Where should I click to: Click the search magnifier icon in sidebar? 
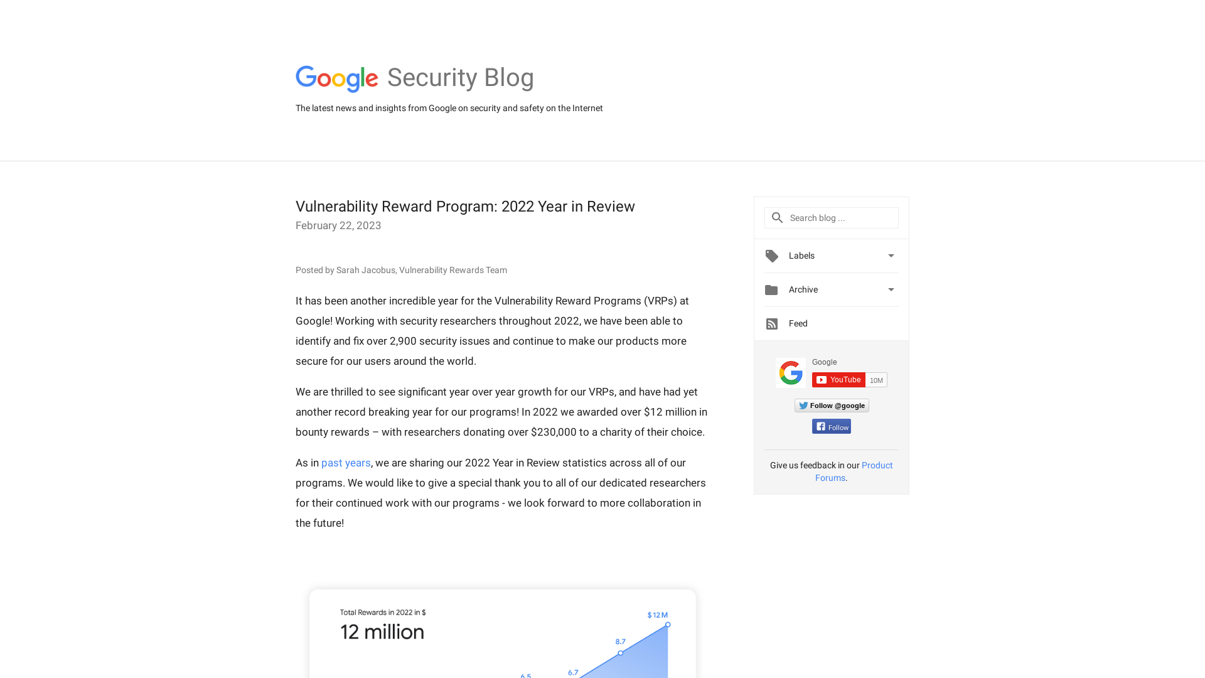click(777, 217)
